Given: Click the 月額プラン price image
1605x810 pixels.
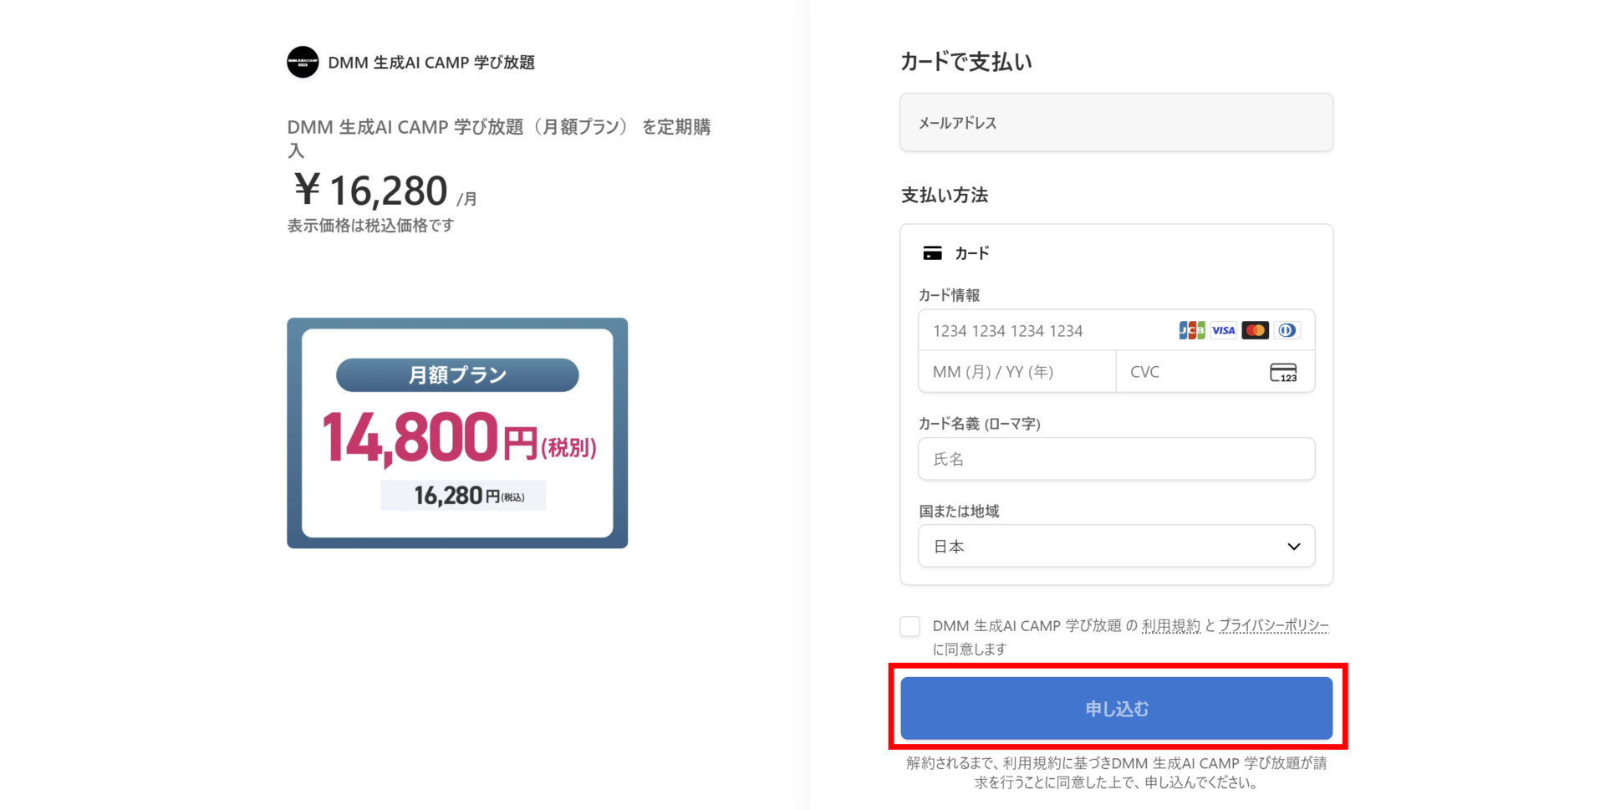Looking at the screenshot, I should [x=457, y=433].
